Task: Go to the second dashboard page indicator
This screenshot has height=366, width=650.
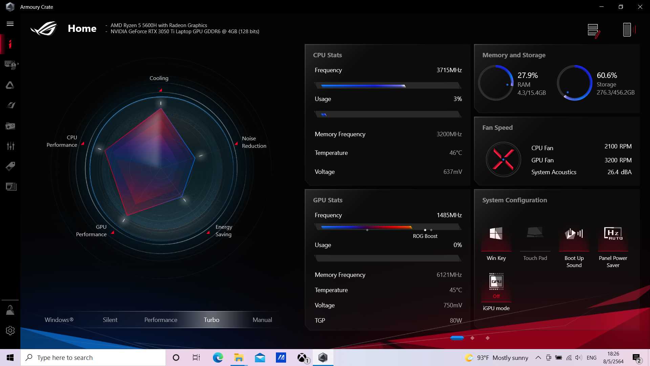Action: (472, 338)
